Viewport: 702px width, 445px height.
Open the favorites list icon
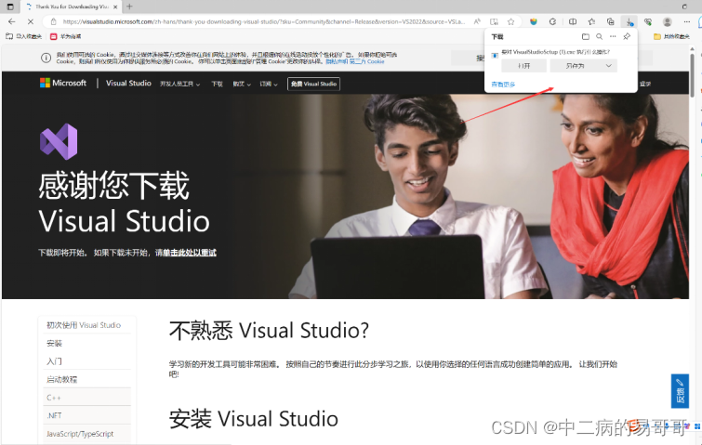point(591,21)
